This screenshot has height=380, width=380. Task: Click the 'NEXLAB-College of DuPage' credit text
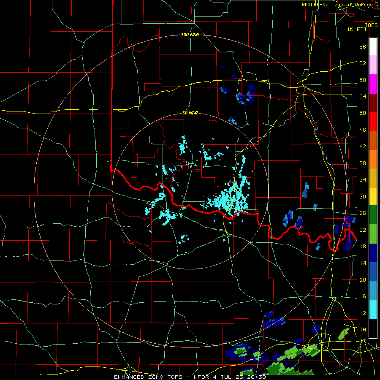[x=338, y=5]
